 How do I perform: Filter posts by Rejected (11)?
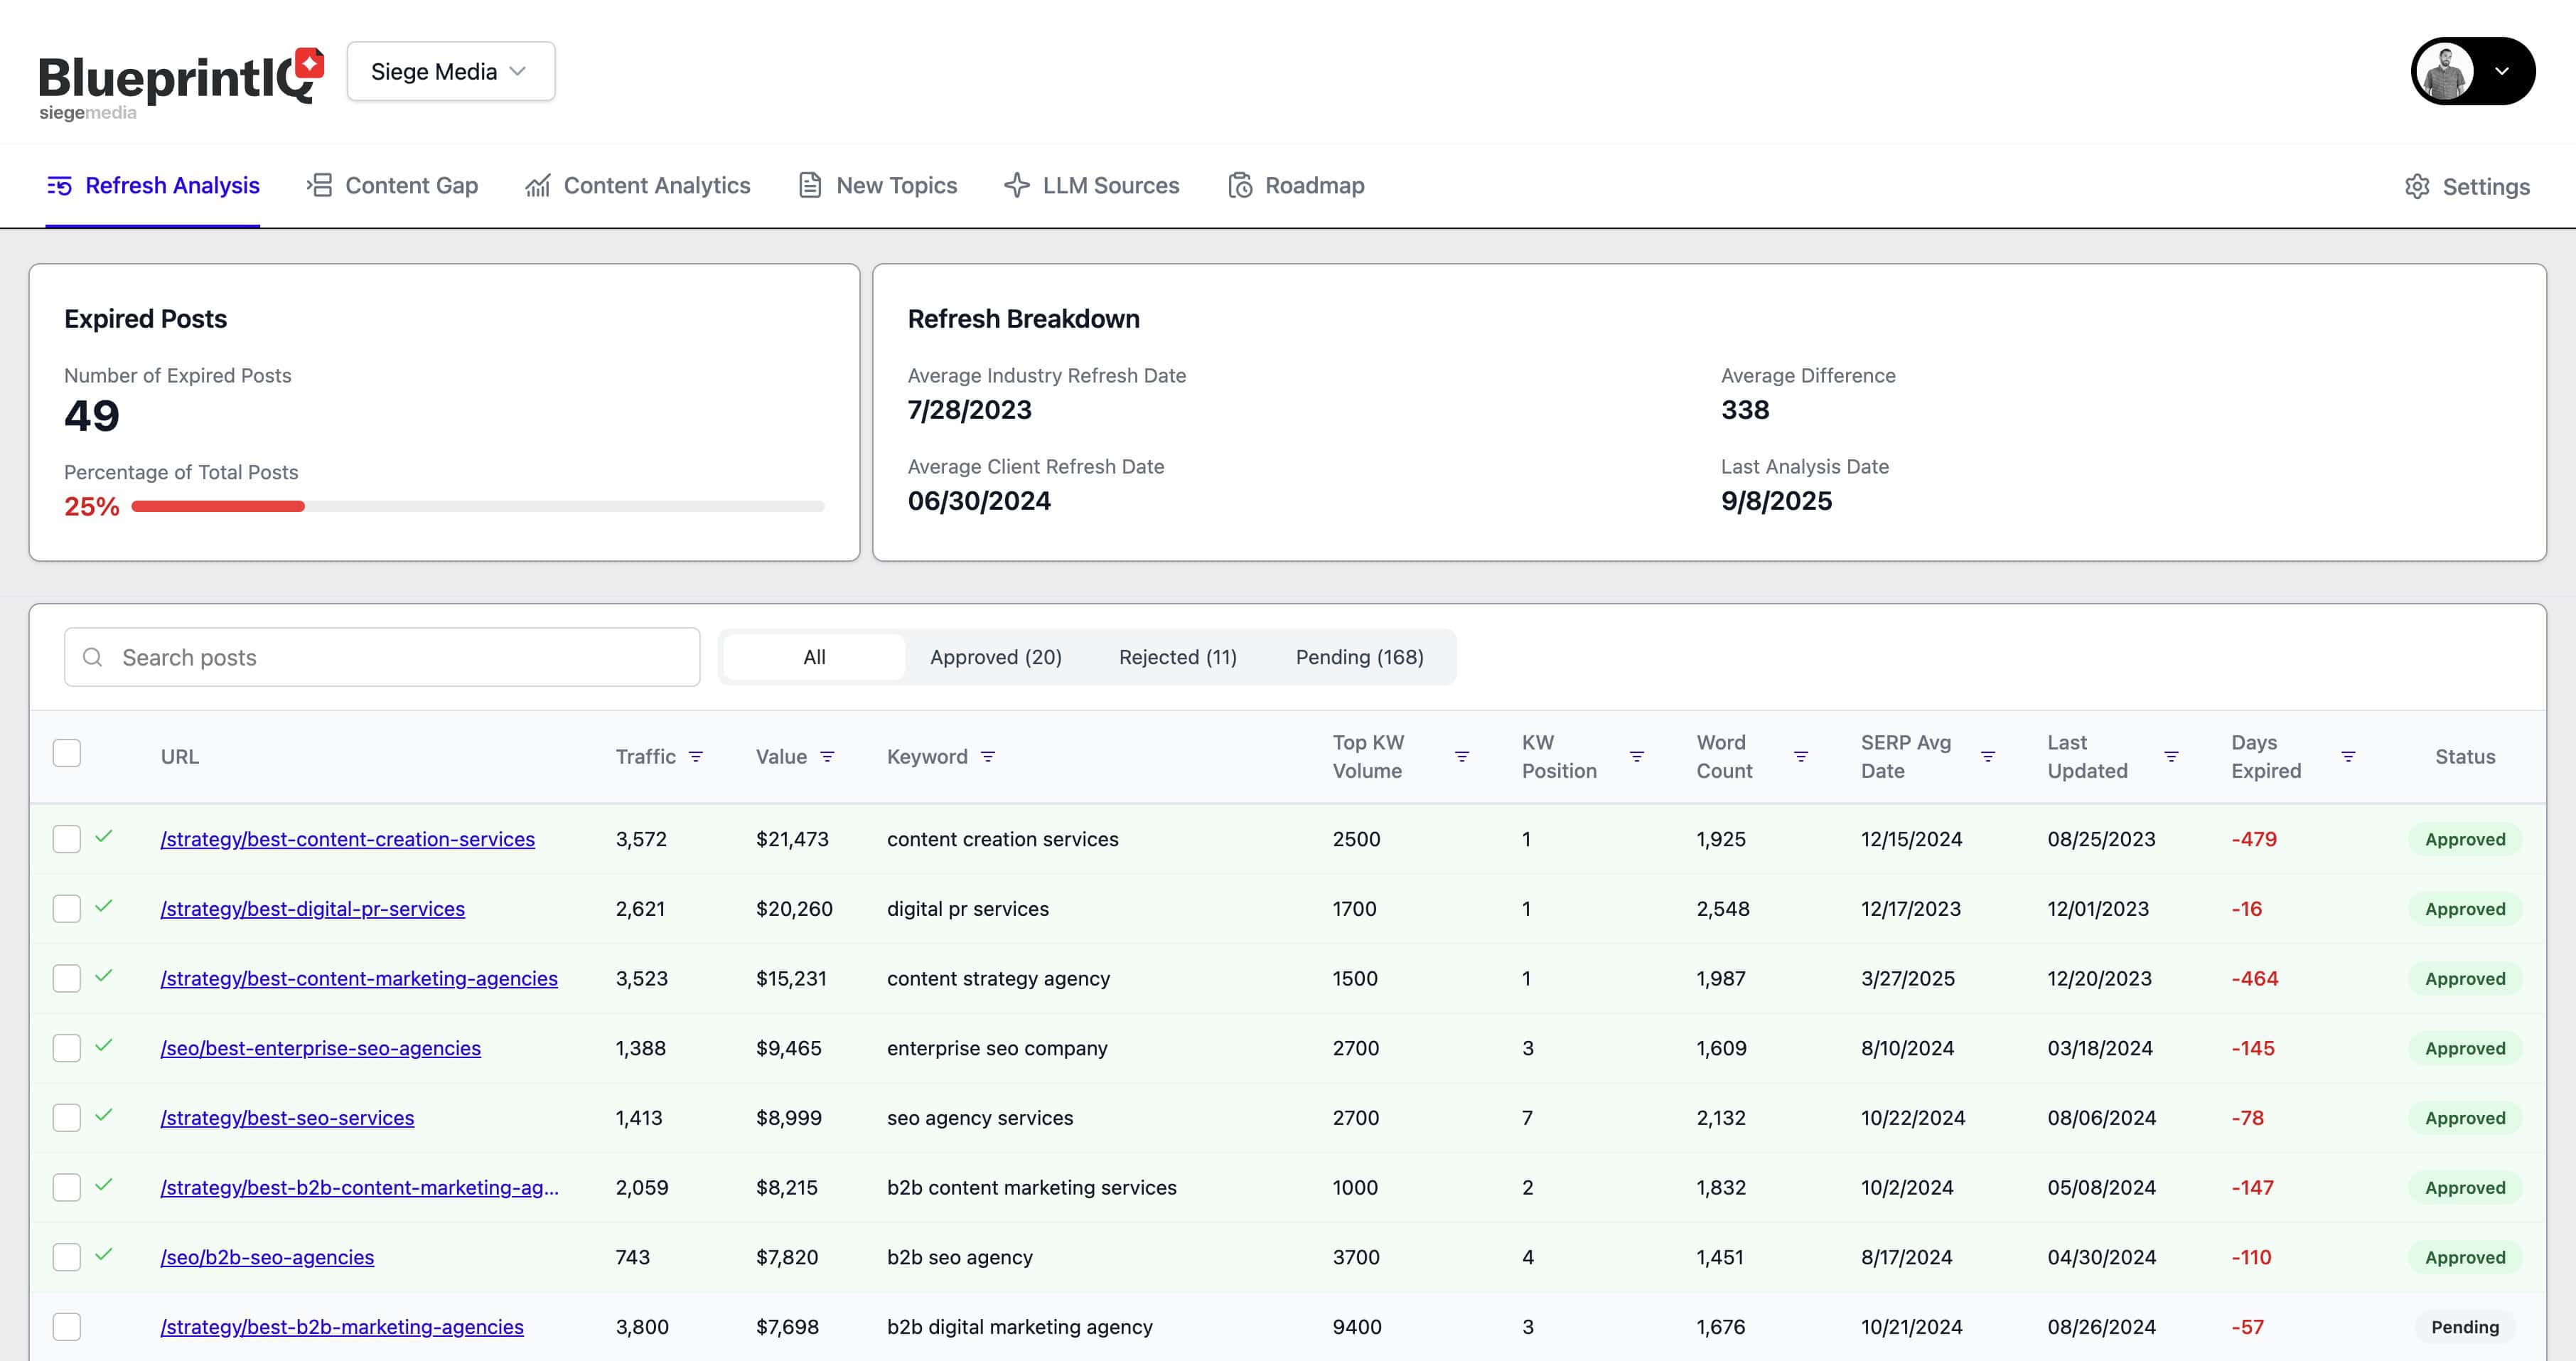coord(1178,657)
